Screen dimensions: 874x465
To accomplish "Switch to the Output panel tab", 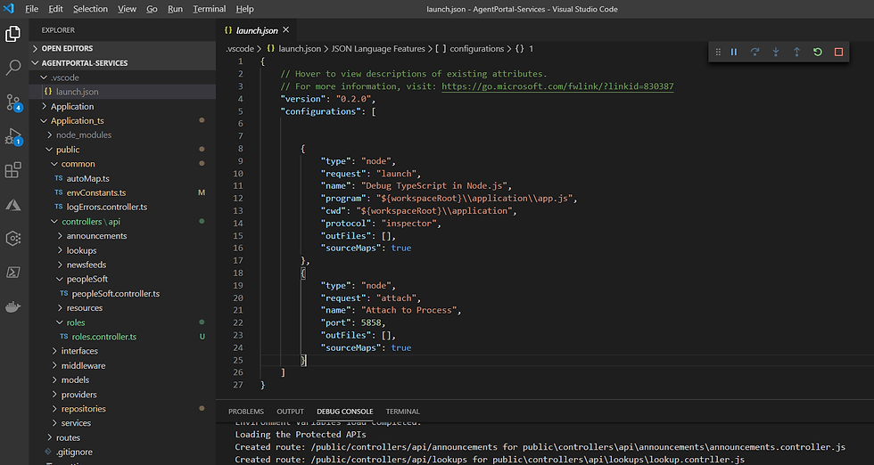I will (291, 412).
